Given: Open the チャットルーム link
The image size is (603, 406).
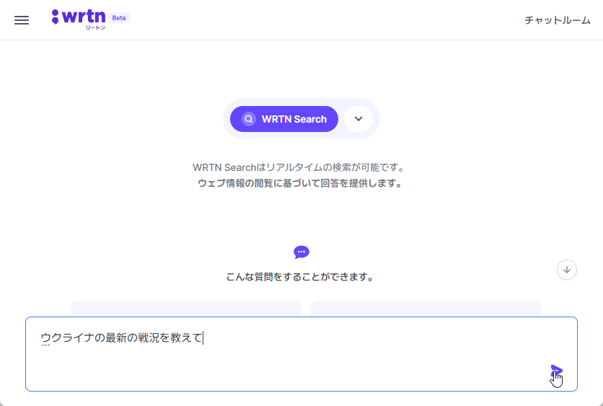Looking at the screenshot, I should (x=558, y=20).
